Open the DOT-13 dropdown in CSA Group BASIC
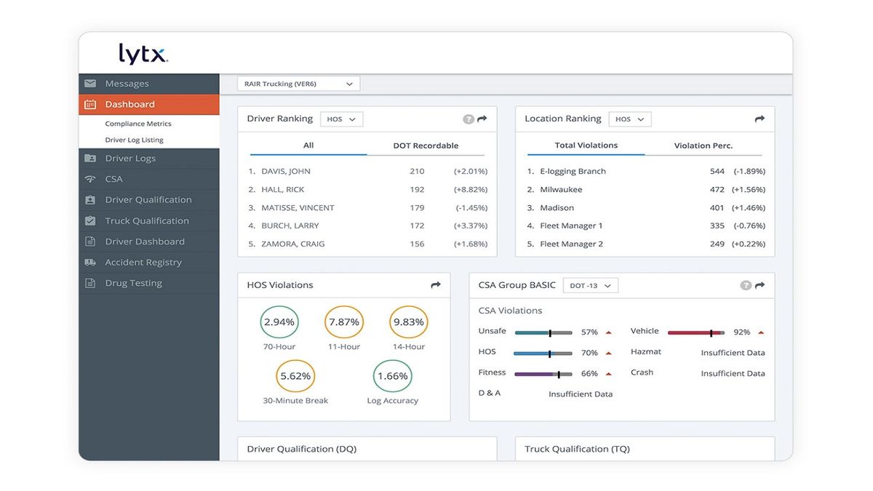The image size is (873, 491). 590,285
